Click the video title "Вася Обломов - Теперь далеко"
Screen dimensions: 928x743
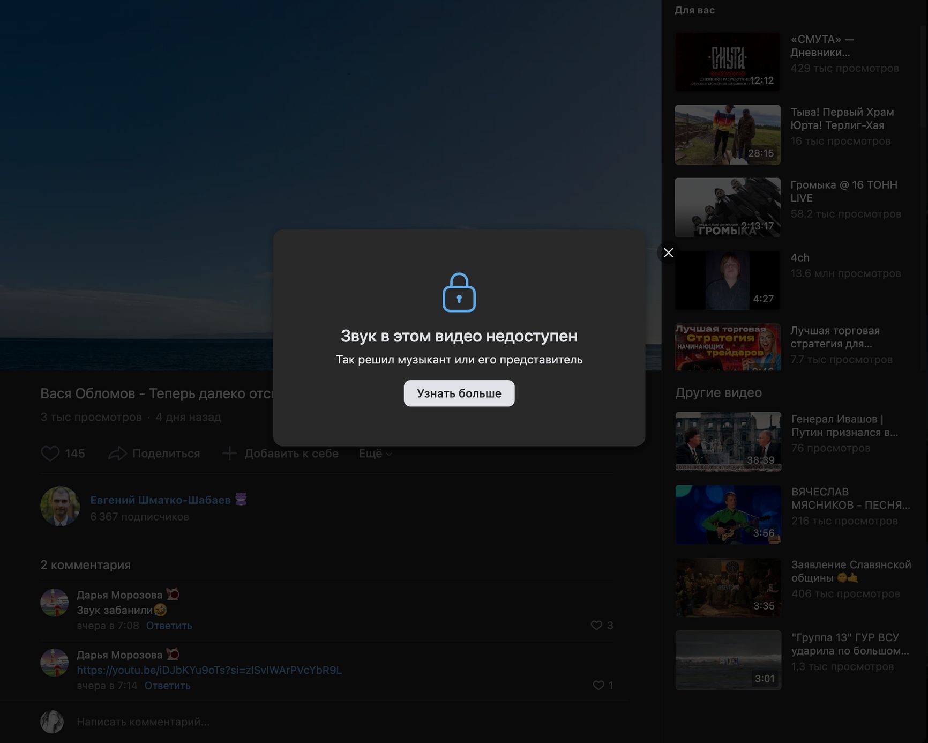157,393
